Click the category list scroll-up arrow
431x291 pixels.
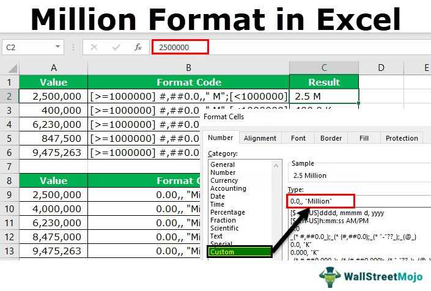tap(276, 166)
